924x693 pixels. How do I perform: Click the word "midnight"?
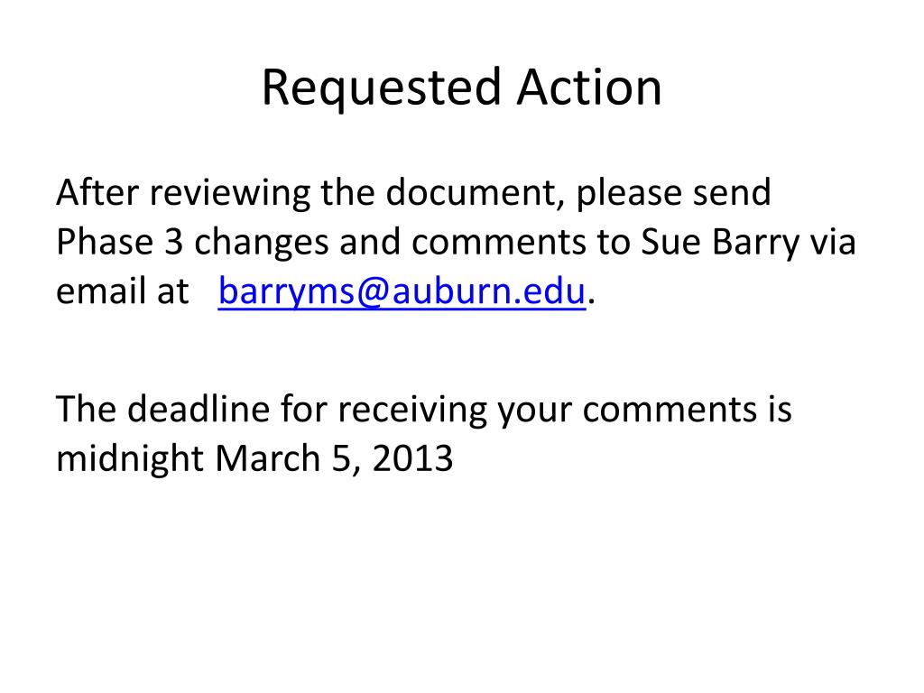130,459
